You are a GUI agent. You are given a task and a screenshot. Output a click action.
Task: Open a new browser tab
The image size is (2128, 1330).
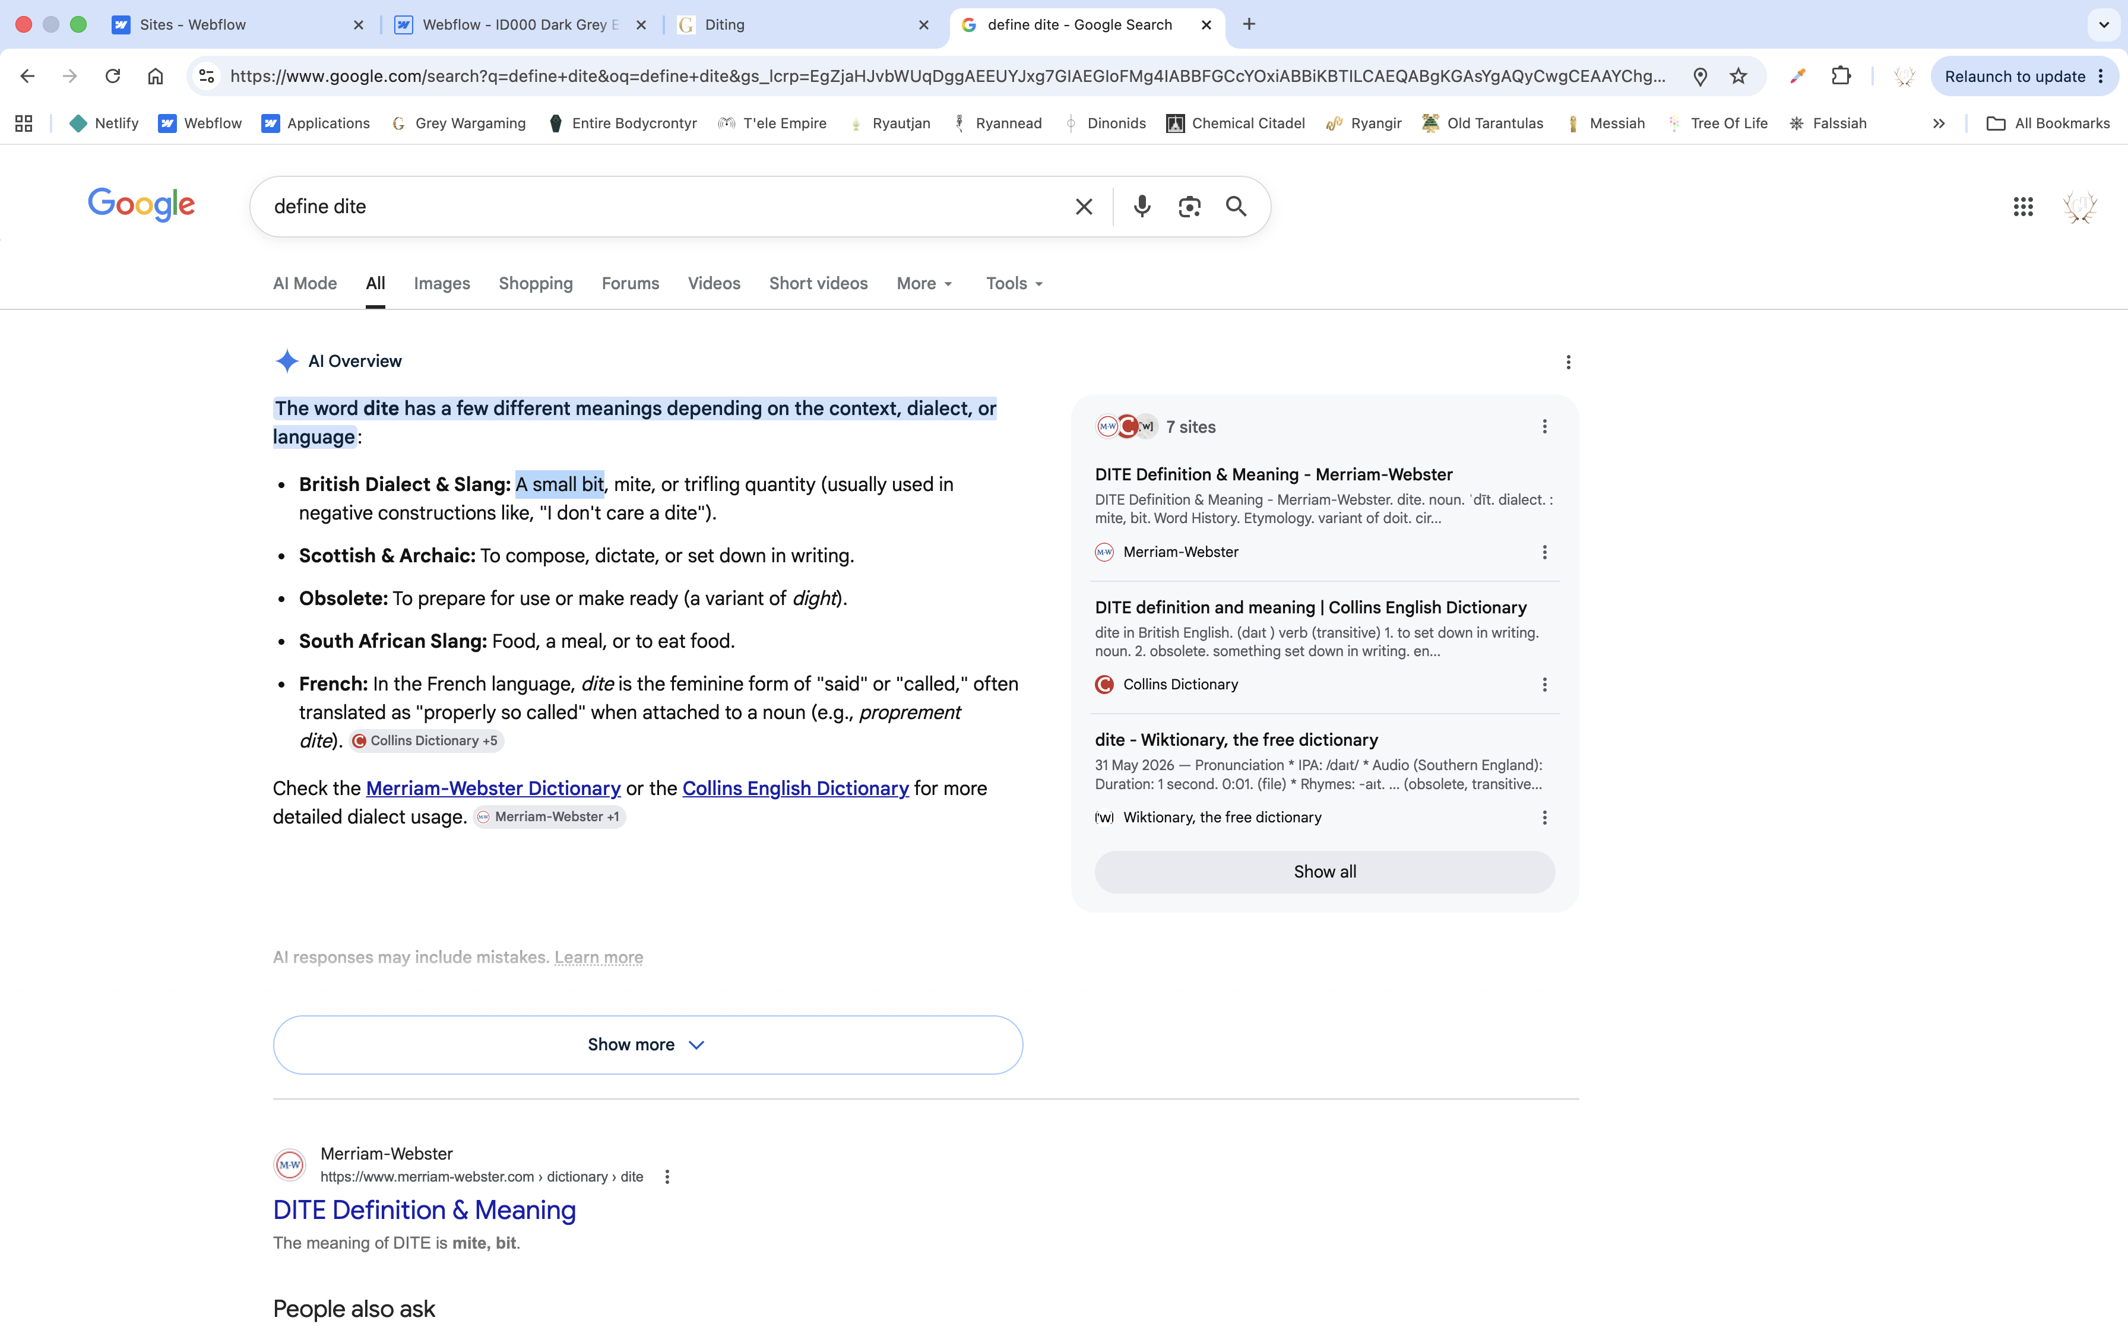1249,24
